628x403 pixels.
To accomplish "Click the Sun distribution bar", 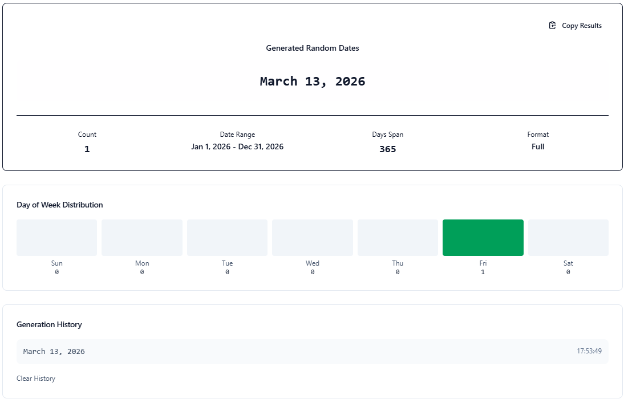I will (x=56, y=237).
